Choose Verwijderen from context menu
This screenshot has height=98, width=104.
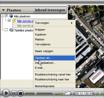(54, 44)
